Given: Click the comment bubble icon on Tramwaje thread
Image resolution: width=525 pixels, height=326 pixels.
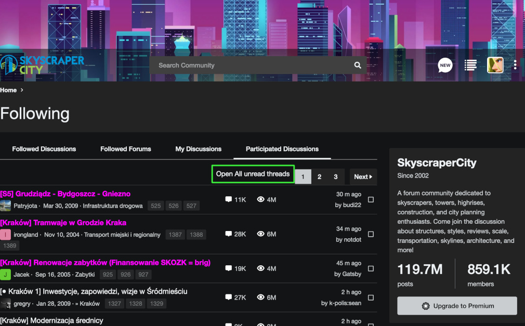Looking at the screenshot, I should pyautogui.click(x=228, y=234).
